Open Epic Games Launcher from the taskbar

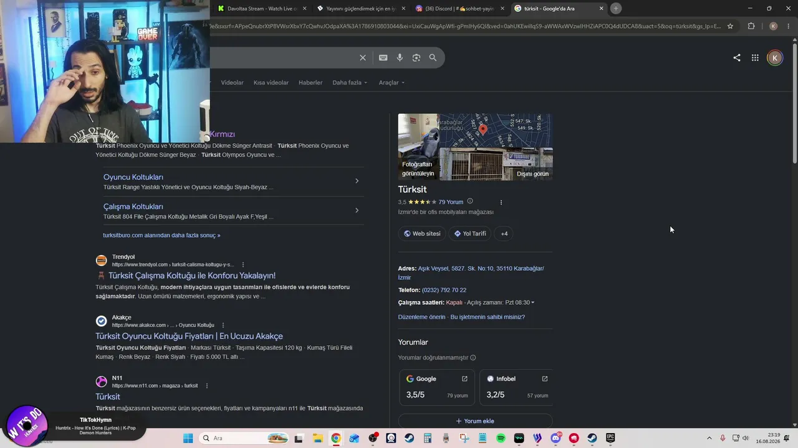pyautogui.click(x=610, y=438)
